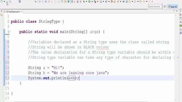Switch to the Java EE perspective
The height and width of the screenshot is (102, 182).
point(173,7)
